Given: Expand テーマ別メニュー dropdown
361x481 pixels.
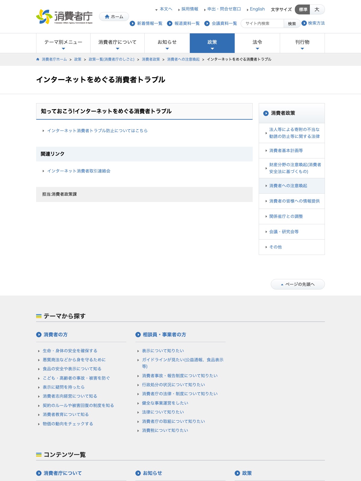Looking at the screenshot, I should coord(63,43).
